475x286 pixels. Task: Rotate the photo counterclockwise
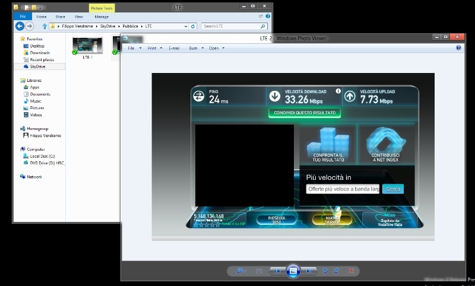(x=325, y=271)
